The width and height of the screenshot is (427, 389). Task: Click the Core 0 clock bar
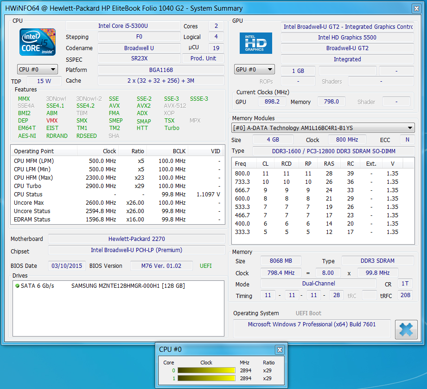click(206, 370)
